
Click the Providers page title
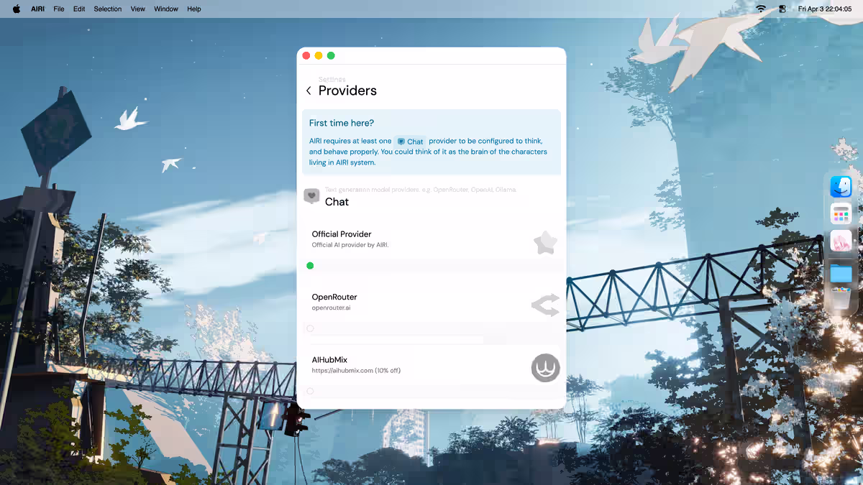pos(347,91)
